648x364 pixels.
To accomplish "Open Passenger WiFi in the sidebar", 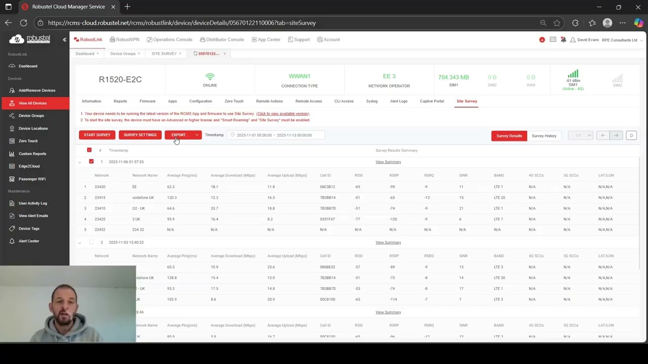I will click(x=32, y=179).
